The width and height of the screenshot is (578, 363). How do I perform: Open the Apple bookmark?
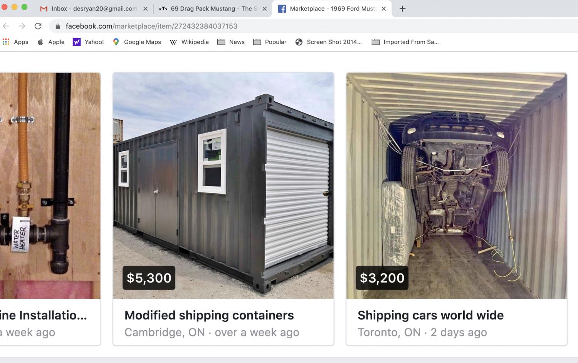(x=51, y=42)
